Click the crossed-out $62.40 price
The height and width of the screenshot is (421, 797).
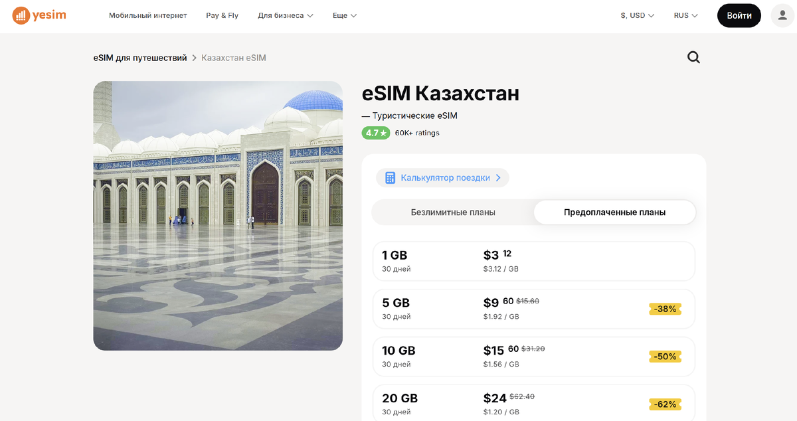(x=522, y=396)
